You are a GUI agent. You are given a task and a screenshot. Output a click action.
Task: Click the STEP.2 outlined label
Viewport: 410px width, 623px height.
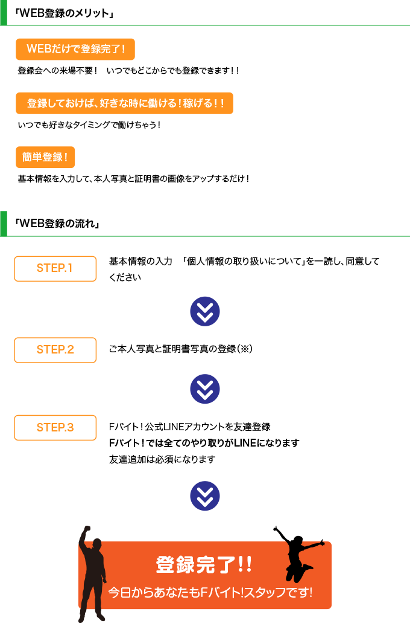pyautogui.click(x=55, y=350)
